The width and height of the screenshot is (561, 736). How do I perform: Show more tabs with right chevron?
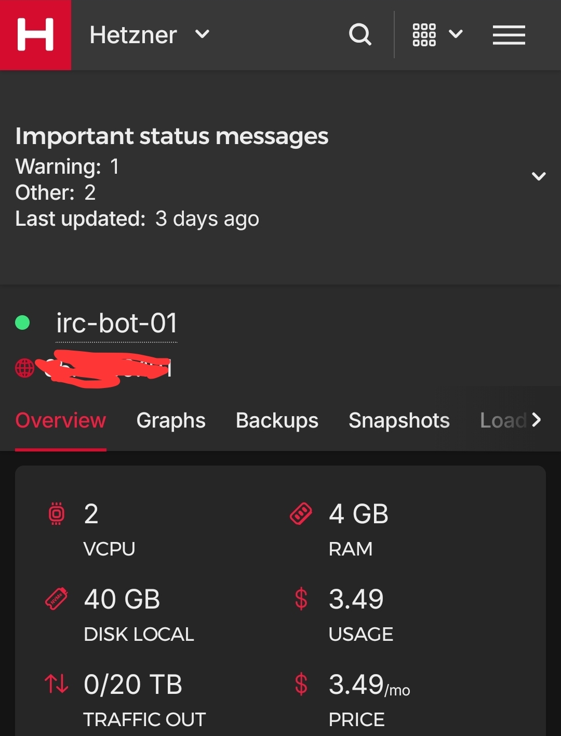pos(537,420)
